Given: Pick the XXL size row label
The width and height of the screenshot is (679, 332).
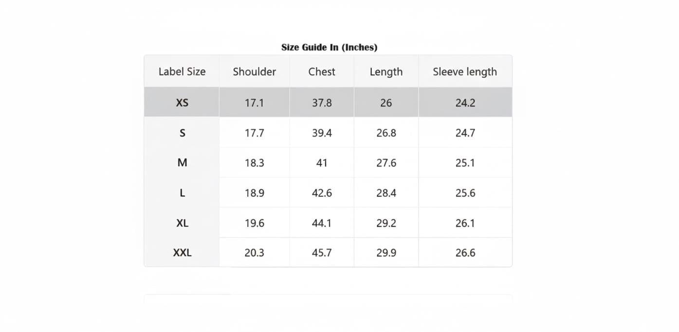Looking at the screenshot, I should (x=182, y=253).
